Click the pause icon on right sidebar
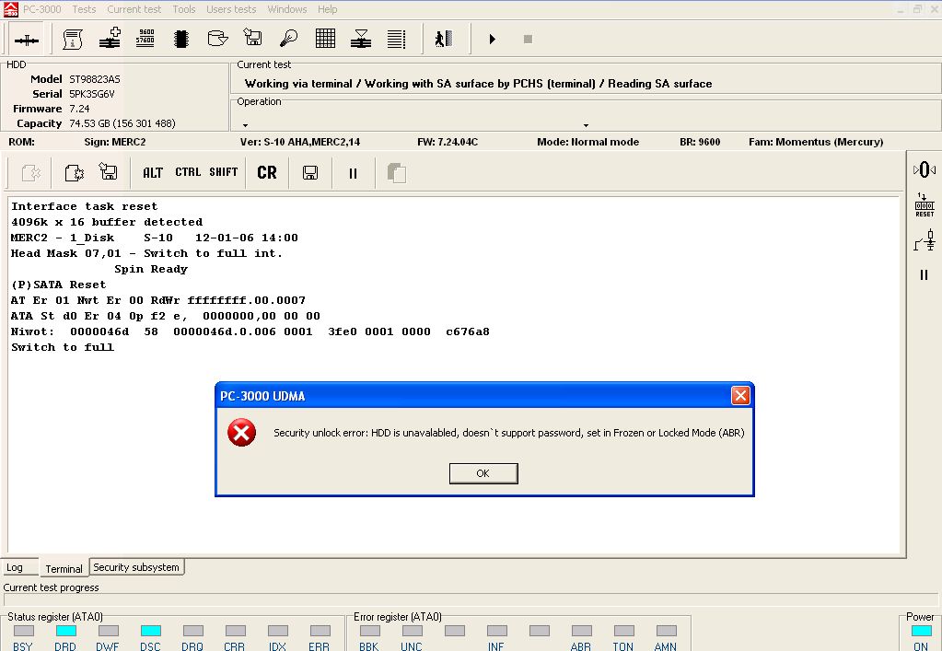 coord(924,275)
